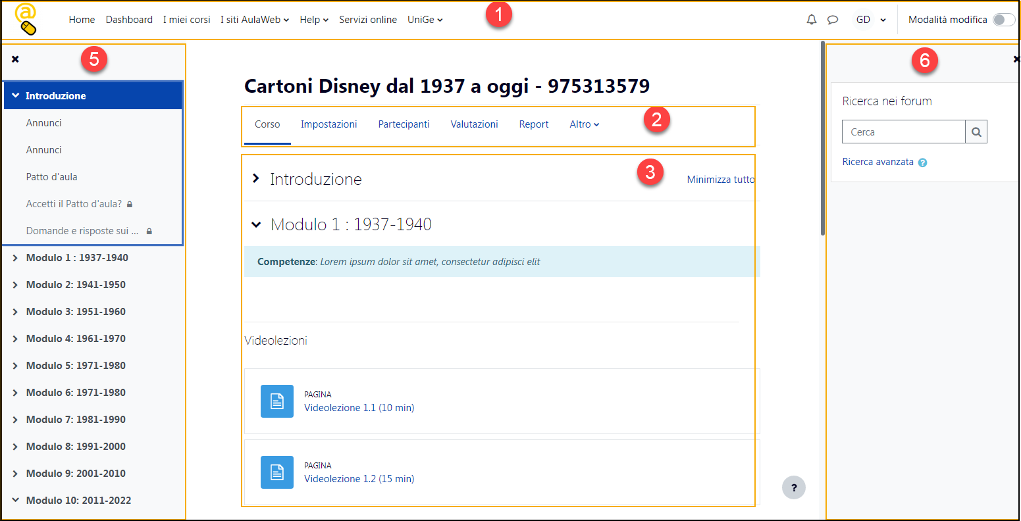1021x521 pixels.
Task: Open Servizi online menu item
Action: [x=368, y=20]
